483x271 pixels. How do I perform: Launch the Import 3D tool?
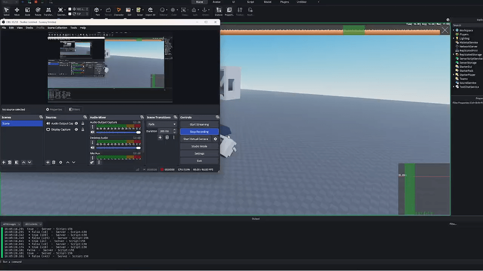point(150,11)
